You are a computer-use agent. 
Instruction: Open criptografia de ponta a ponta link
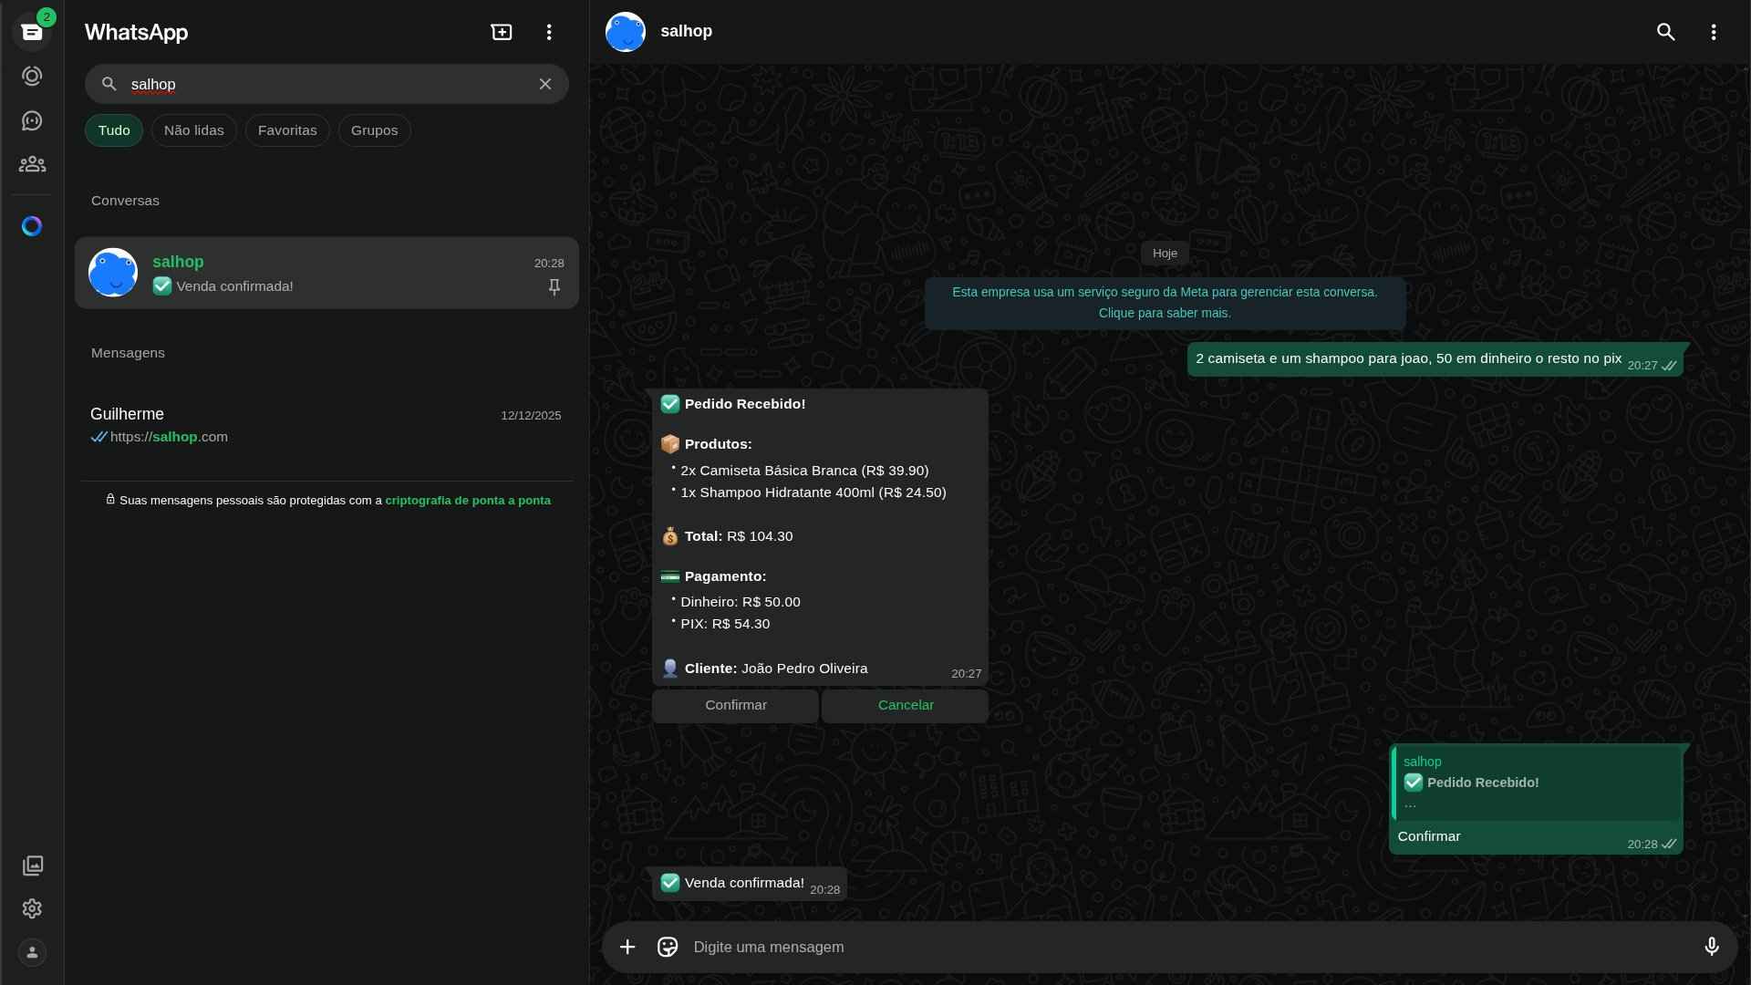coord(467,501)
